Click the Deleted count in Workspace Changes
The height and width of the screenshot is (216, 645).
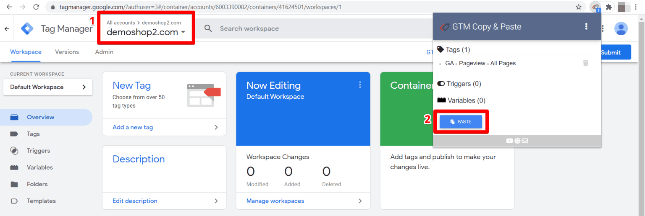tap(326, 171)
